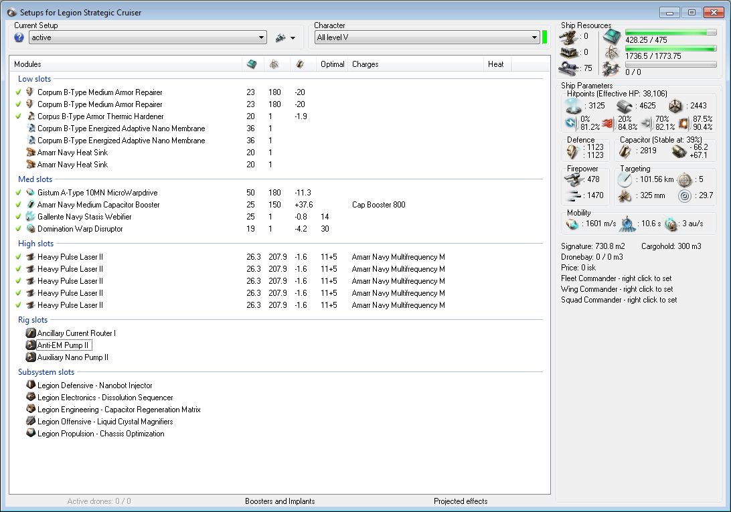Click the CPU column header icon
The image size is (731, 512).
click(251, 64)
